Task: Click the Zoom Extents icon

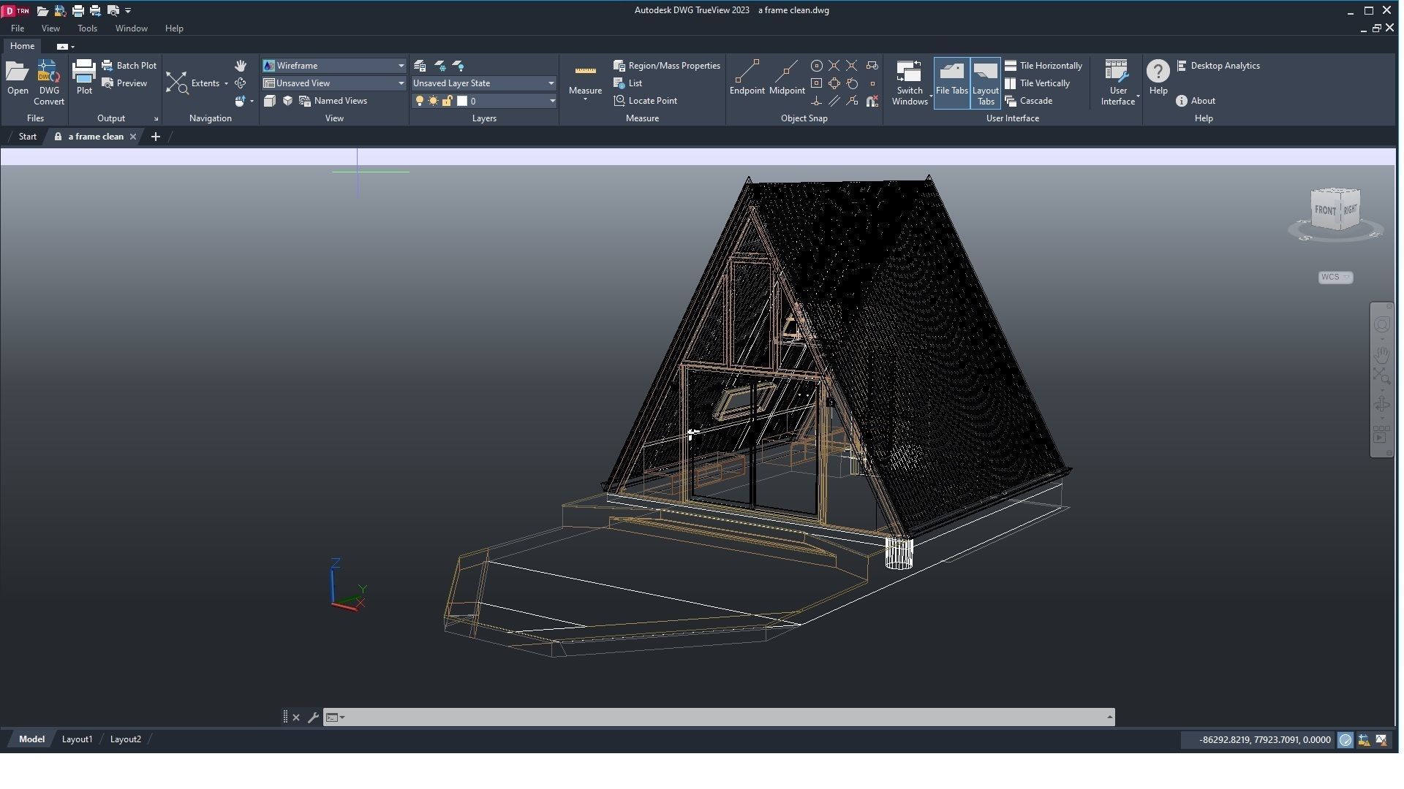Action: click(177, 83)
